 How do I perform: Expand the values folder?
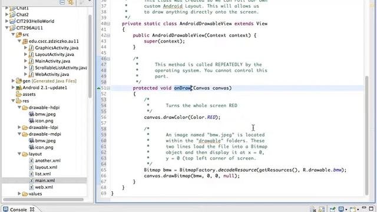19,194
